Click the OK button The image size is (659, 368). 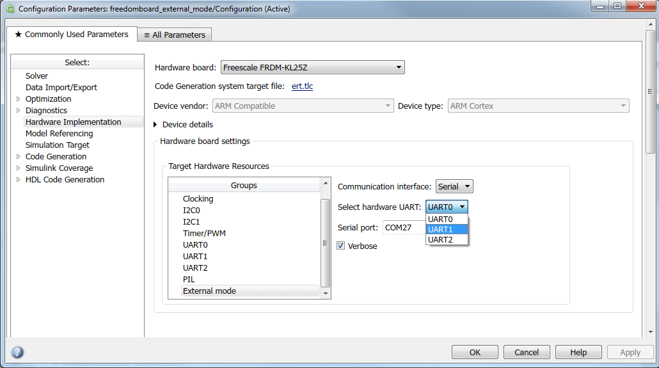[475, 352]
